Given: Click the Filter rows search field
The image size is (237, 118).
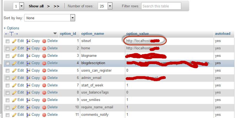Looking at the screenshot, I should click(161, 6).
